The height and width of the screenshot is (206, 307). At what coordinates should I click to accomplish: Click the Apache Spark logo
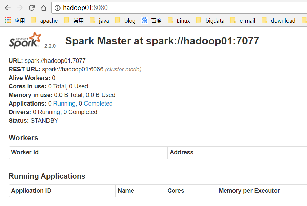pos(24,40)
